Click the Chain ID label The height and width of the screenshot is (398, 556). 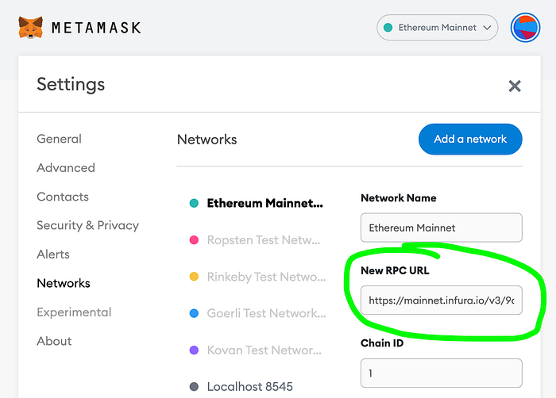click(382, 343)
